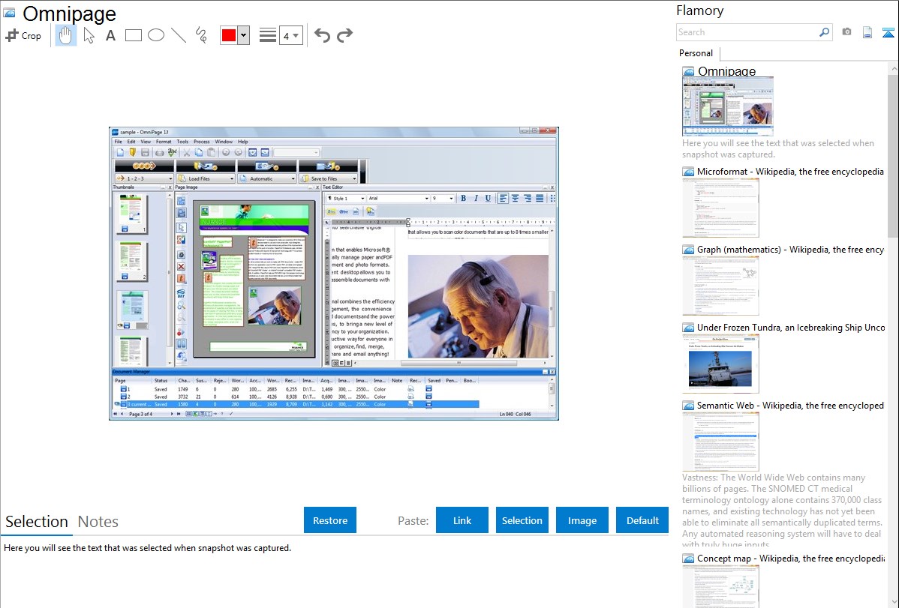Switch to the Notes tab
This screenshot has width=899, height=608.
98,522
